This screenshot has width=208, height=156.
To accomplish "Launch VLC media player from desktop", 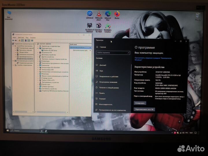I will pos(99,14).
